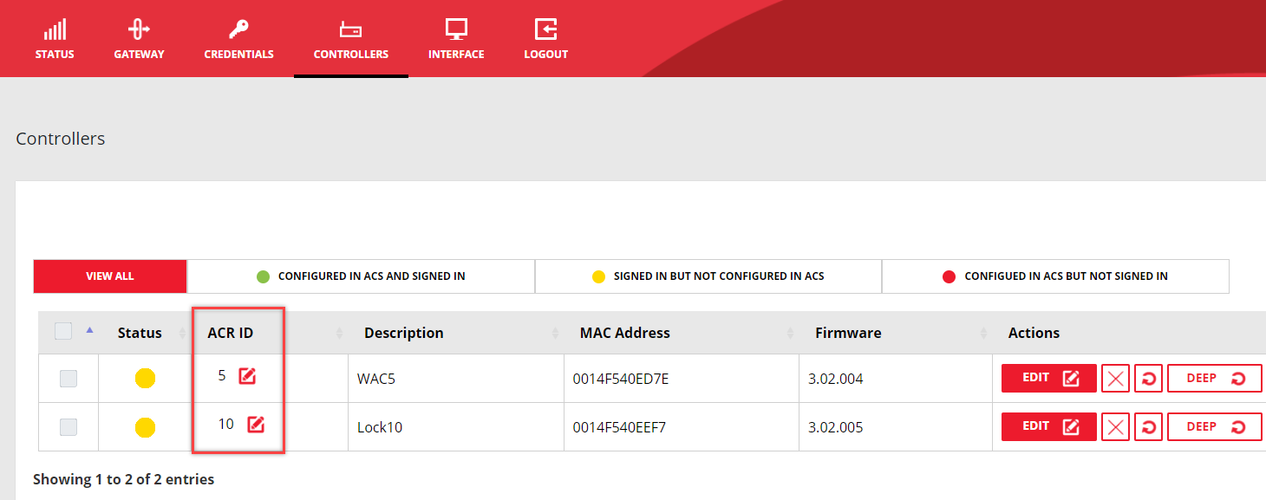Click the Gateway navigation icon
The height and width of the screenshot is (500, 1266).
(139, 28)
